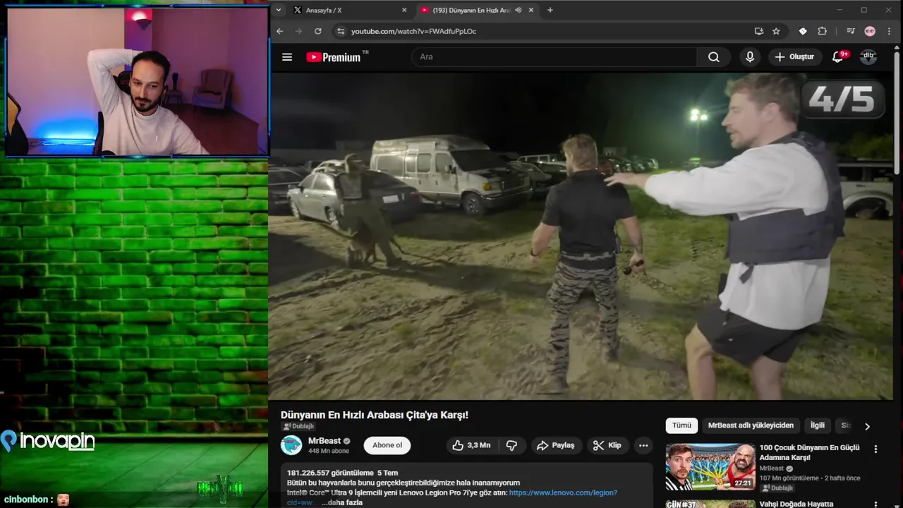Open the Vahşi Doğada Hayatta video title

(x=796, y=504)
